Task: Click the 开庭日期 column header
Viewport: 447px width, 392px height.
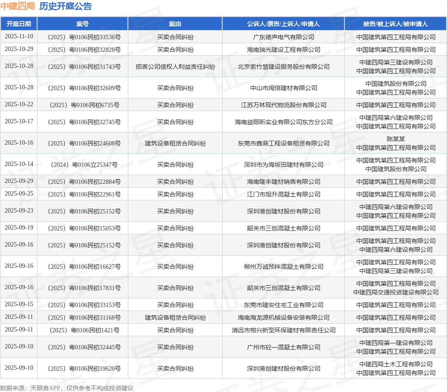Action: (x=19, y=24)
